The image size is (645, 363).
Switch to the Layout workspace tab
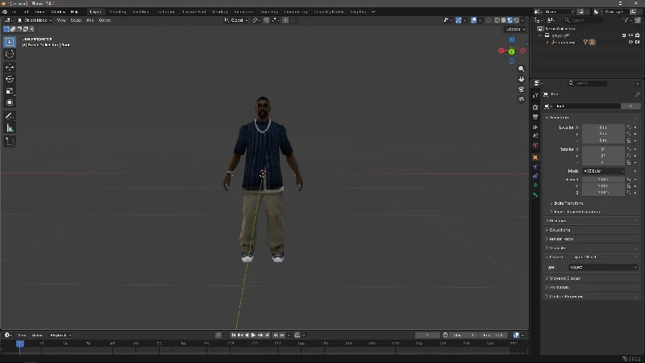coord(95,12)
